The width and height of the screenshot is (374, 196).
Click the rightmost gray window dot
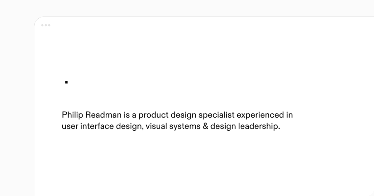(49, 25)
